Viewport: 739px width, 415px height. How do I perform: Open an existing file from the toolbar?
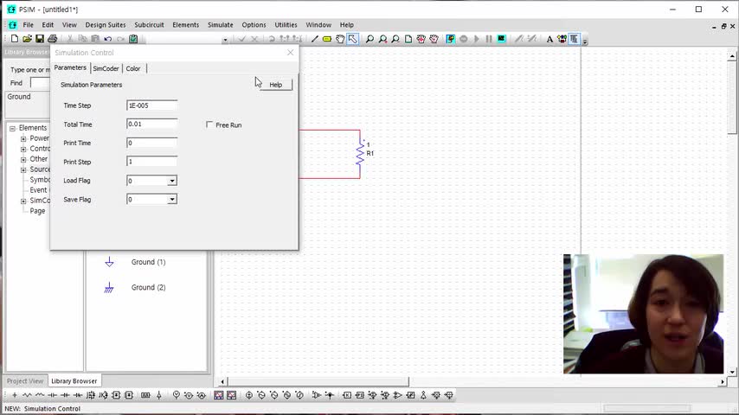28,39
